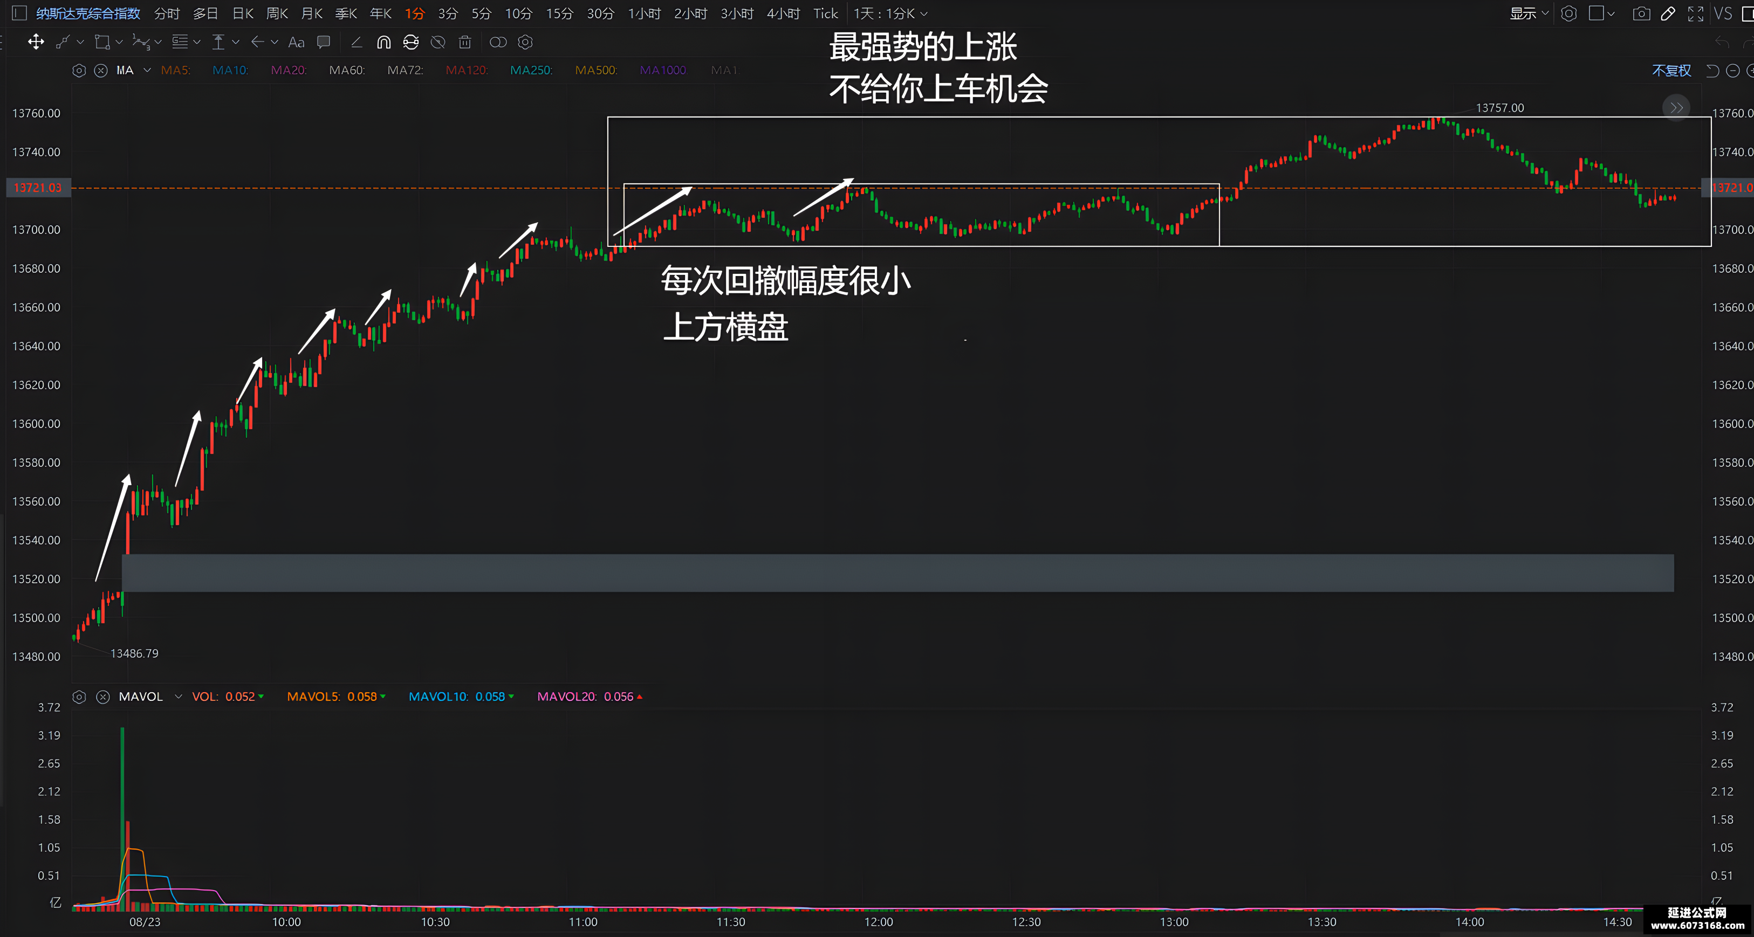
Task: Click the VS compare button
Action: point(1723,13)
